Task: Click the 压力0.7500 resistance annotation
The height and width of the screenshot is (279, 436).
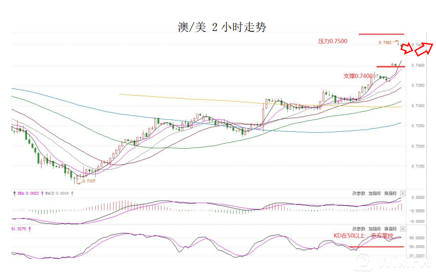Action: coord(332,41)
